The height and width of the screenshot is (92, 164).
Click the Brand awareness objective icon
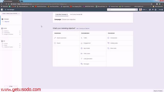tap(55, 38)
